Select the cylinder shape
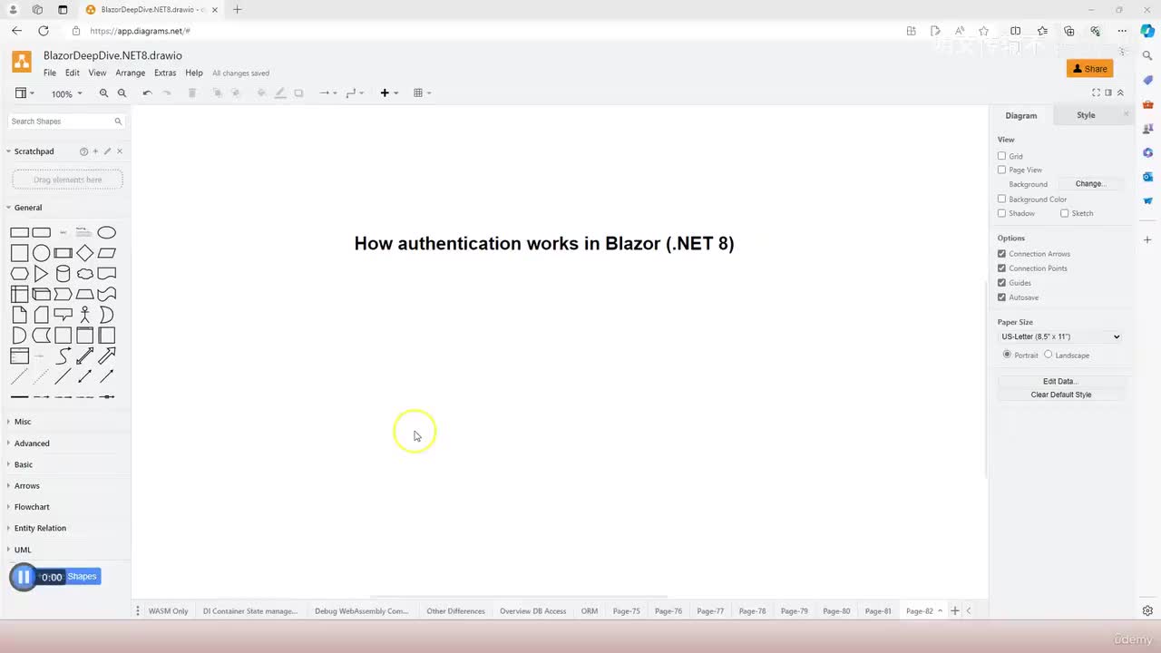This screenshot has height=653, width=1161. point(63,274)
